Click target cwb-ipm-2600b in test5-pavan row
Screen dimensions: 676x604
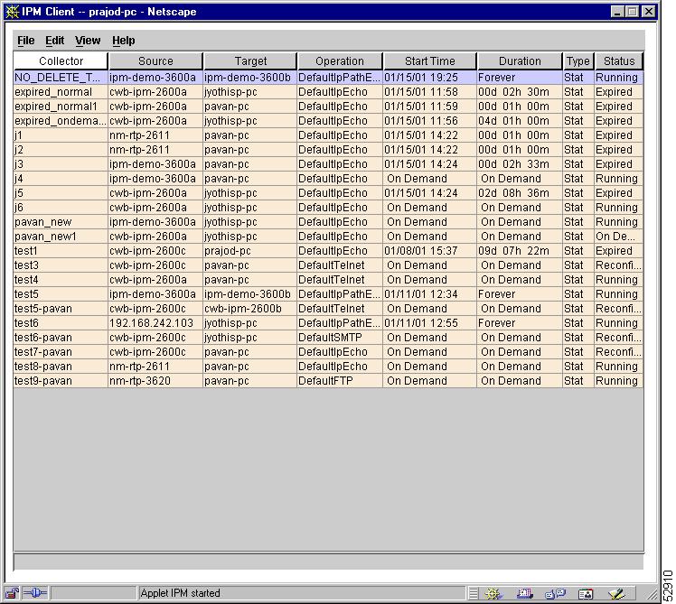pos(250,309)
